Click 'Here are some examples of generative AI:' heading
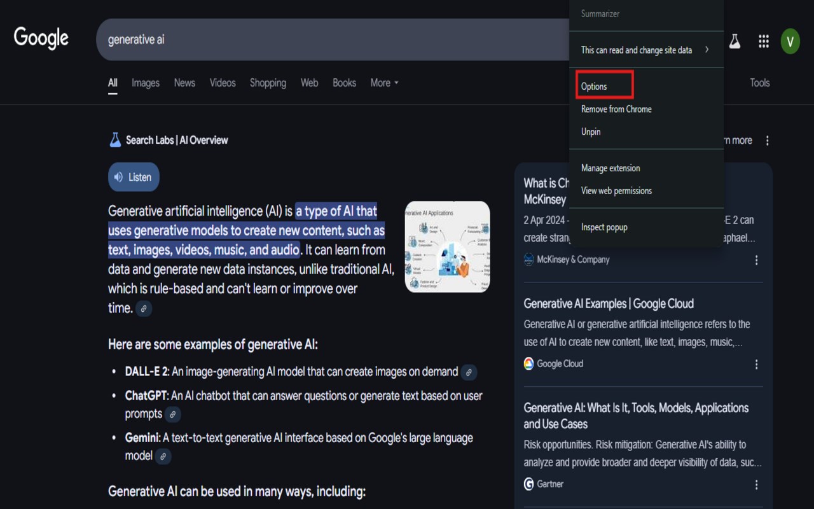814x509 pixels. click(212, 345)
